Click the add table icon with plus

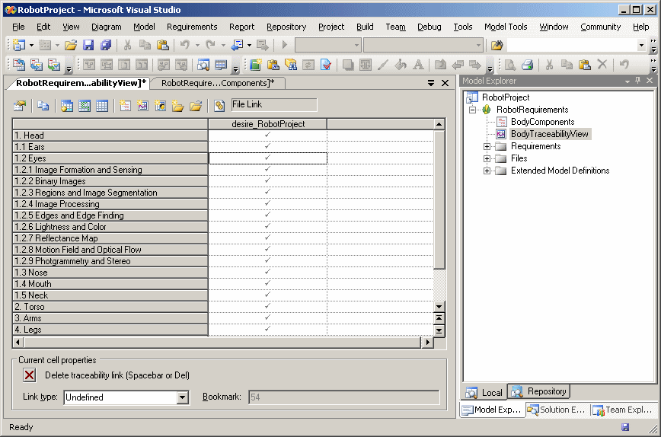pyautogui.click(x=66, y=105)
